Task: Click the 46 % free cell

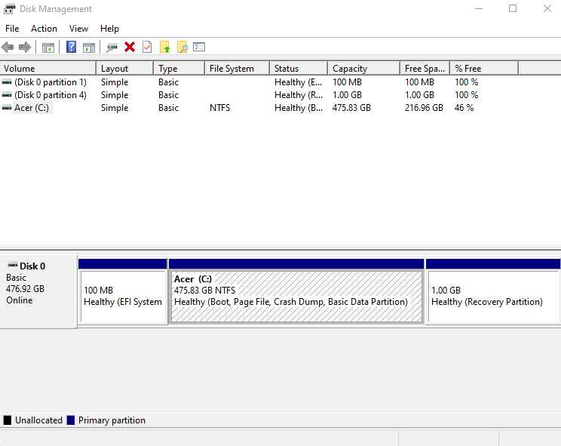Action: click(464, 108)
